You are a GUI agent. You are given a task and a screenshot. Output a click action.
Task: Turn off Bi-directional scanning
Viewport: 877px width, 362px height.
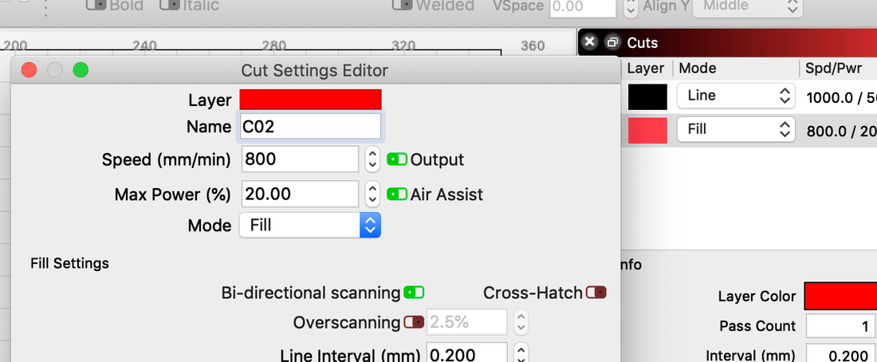414,293
